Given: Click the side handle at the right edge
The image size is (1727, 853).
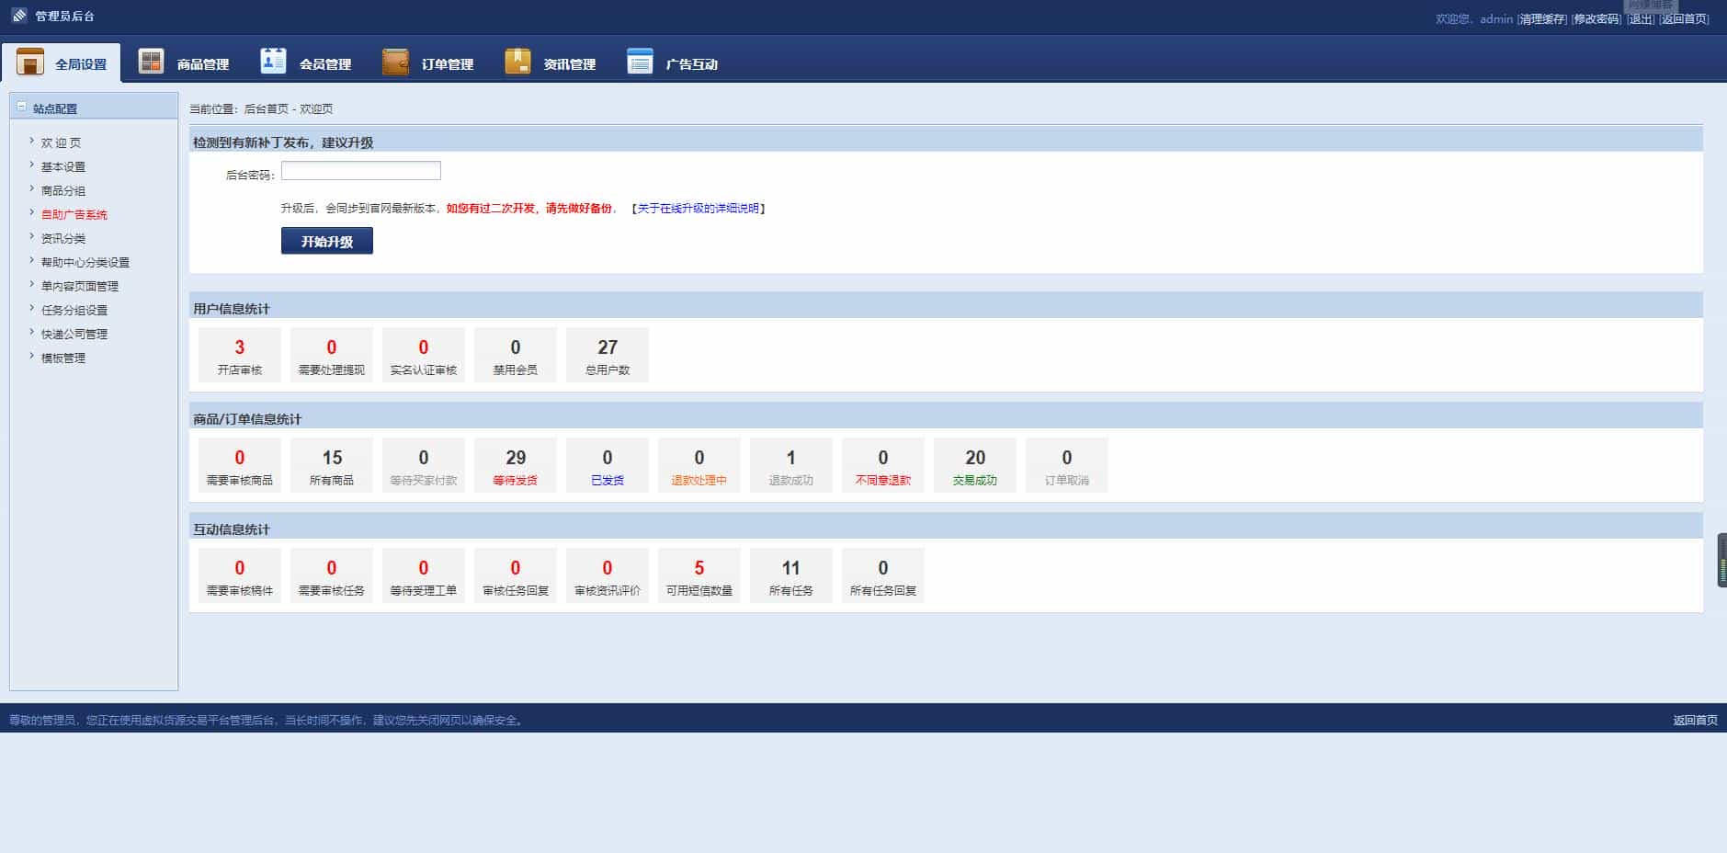Looking at the screenshot, I should (x=1721, y=560).
